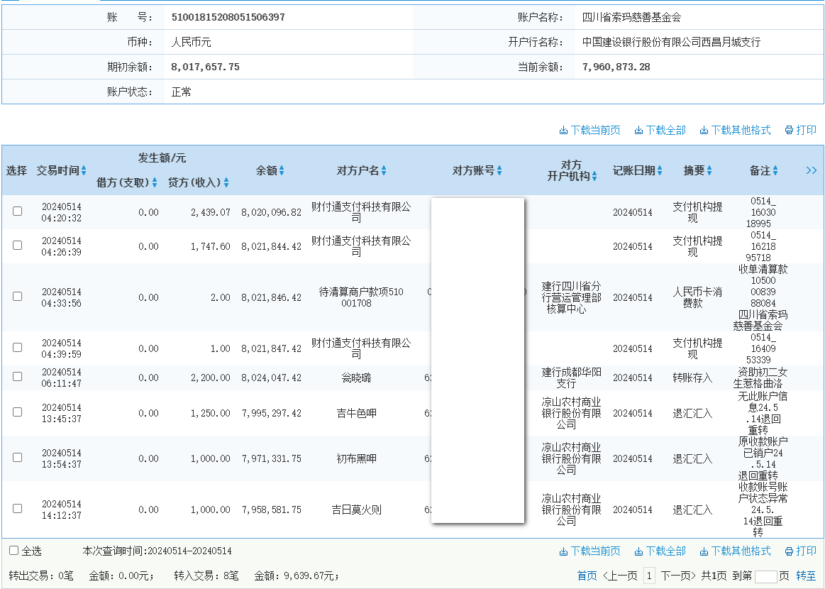Click the top 下载当前页 download icon
825x589 pixels.
563,130
